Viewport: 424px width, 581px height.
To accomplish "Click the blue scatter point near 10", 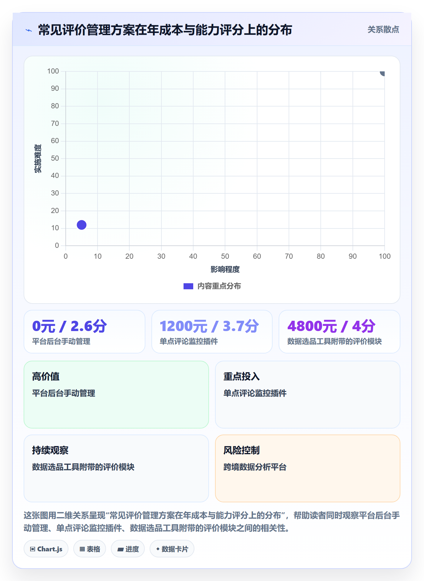I will (81, 225).
